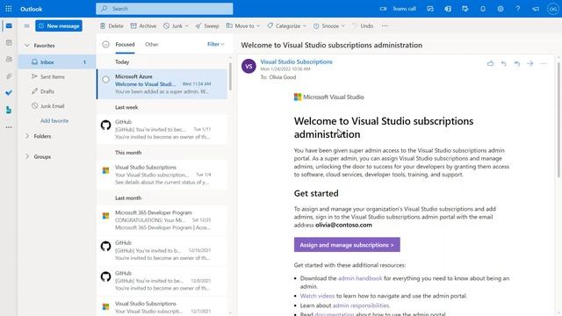562x316 pixels.
Task: Open Mail in the left rail
Action: pyautogui.click(x=9, y=25)
